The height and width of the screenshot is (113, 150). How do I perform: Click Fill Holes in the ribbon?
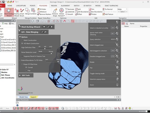(x=42, y=9)
